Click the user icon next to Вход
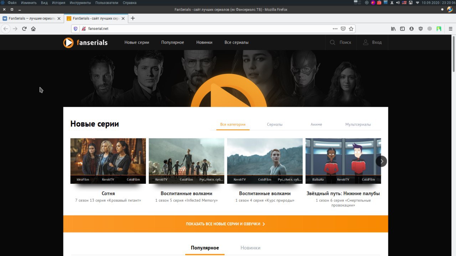 pyautogui.click(x=366, y=42)
